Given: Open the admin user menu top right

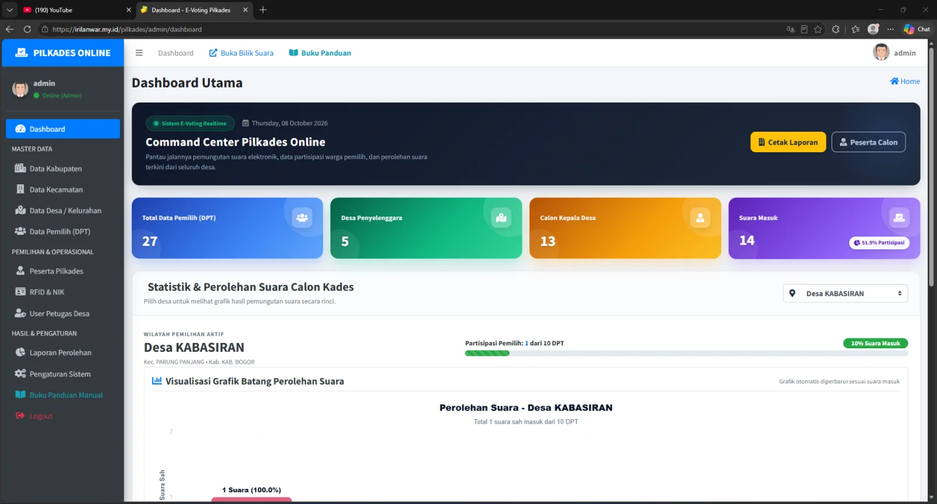Looking at the screenshot, I should [894, 53].
